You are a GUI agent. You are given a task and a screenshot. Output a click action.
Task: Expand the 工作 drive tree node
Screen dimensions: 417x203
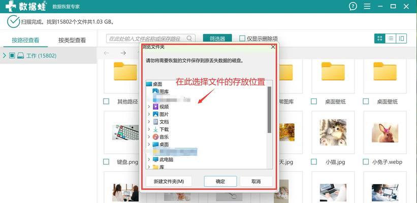coord(4,55)
